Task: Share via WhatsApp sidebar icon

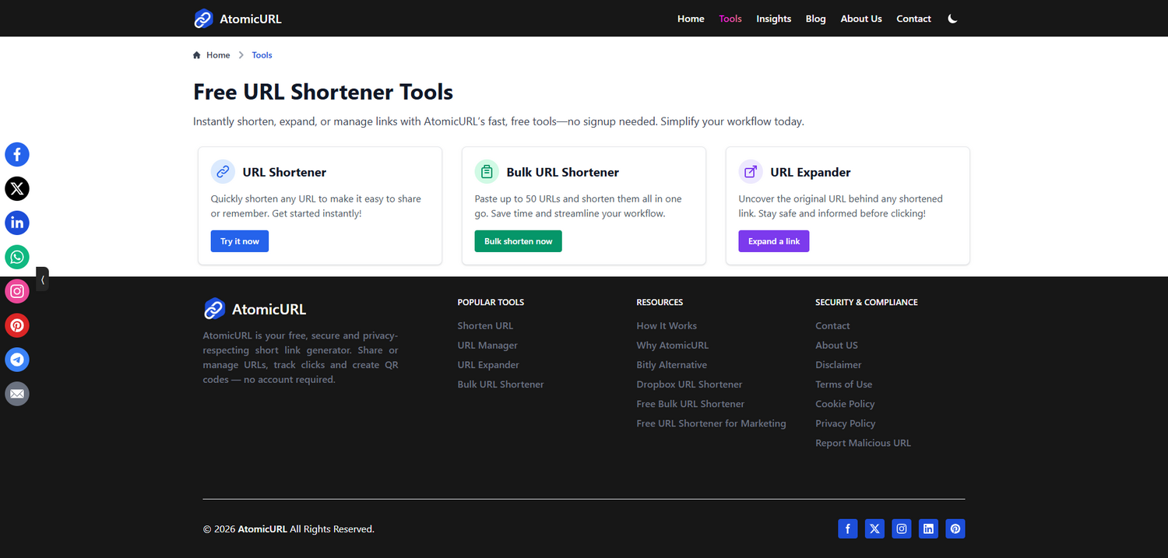Action: coord(17,257)
